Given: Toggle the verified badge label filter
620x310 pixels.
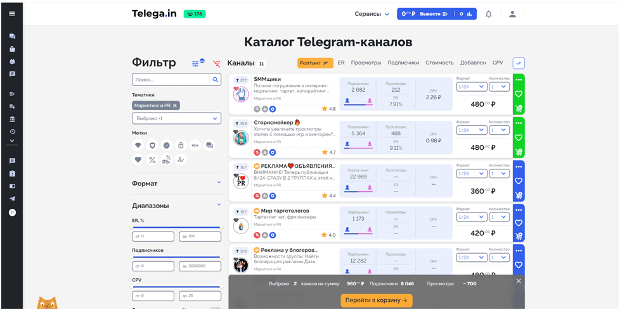Looking at the screenshot, I should [167, 145].
